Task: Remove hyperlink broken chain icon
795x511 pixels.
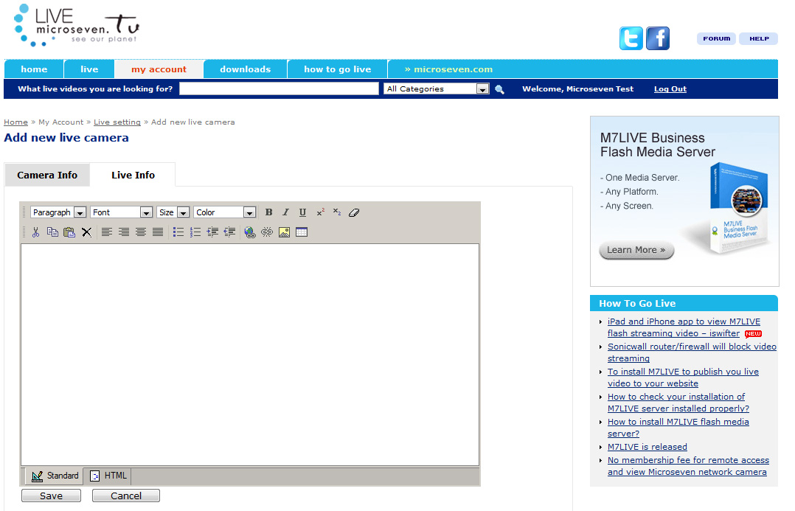Action: tap(267, 232)
